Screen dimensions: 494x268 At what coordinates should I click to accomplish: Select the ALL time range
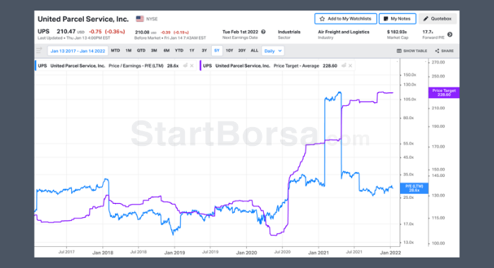click(254, 50)
